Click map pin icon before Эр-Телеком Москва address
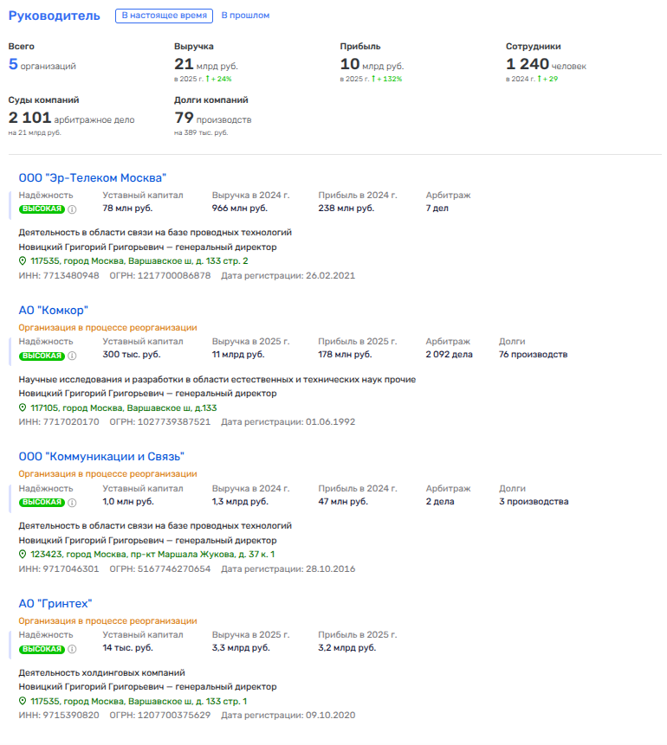Image resolution: width=667 pixels, height=745 pixels. tap(23, 261)
